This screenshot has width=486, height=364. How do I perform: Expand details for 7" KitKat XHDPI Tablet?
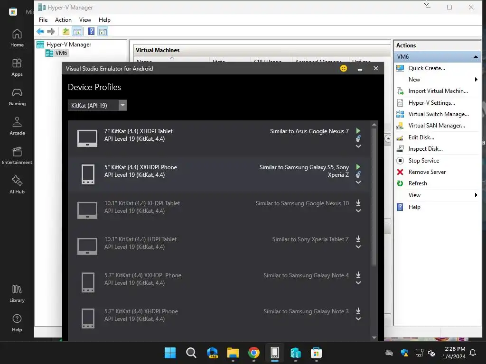pyautogui.click(x=358, y=146)
